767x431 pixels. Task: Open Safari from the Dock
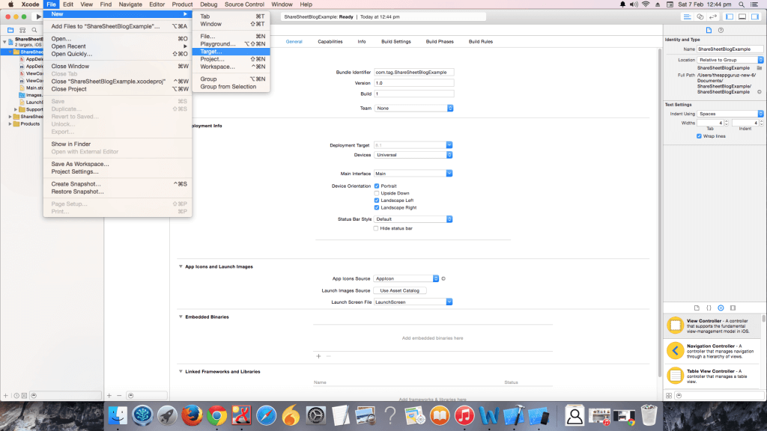pos(266,416)
